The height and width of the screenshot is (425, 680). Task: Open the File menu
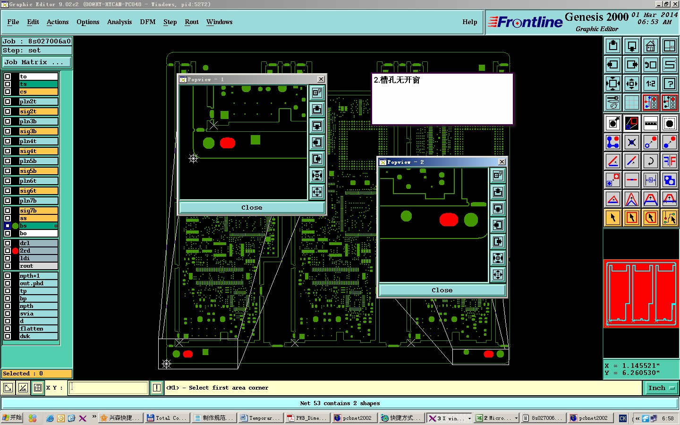13,22
